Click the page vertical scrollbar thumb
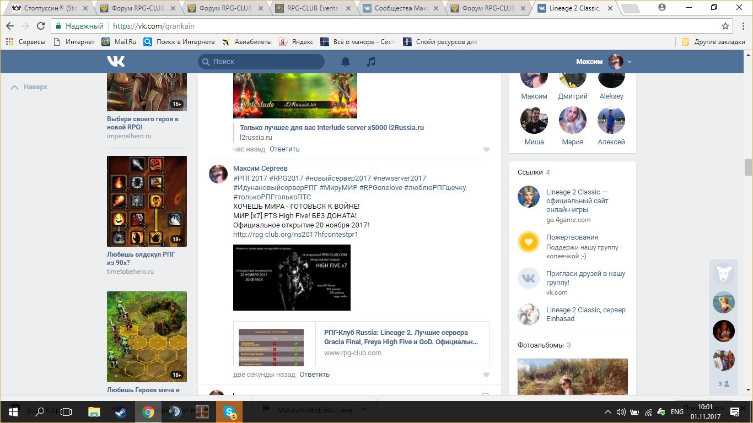Viewport: 753px width, 423px height. pos(748,167)
